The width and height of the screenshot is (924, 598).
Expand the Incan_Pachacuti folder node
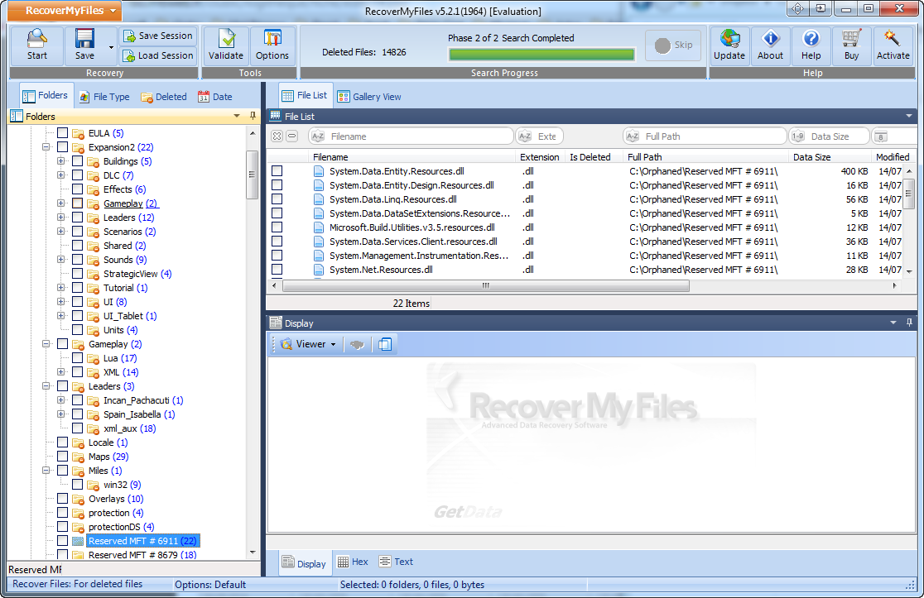point(60,400)
